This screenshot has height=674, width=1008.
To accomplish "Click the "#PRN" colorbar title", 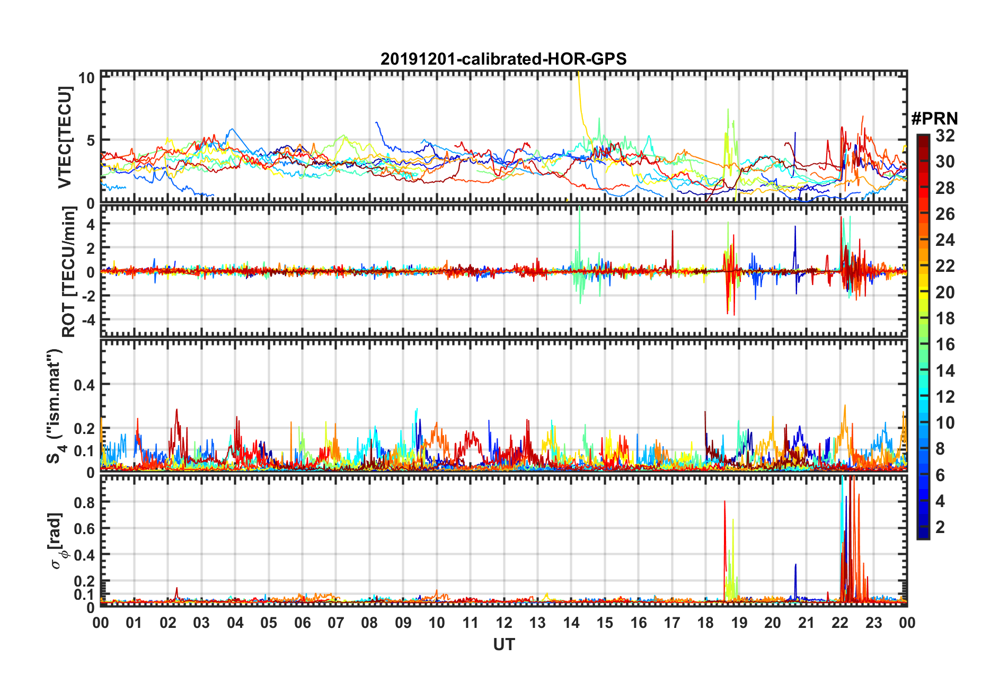I will (x=934, y=118).
